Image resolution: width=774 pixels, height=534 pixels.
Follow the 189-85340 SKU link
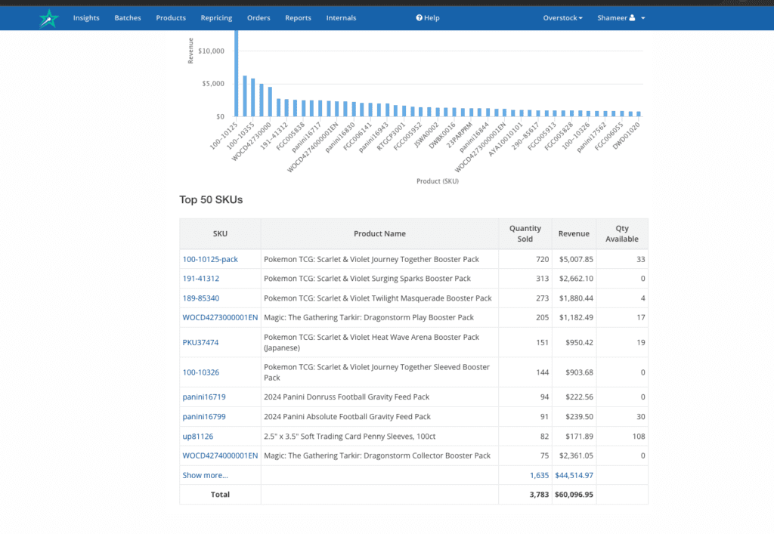click(x=201, y=298)
